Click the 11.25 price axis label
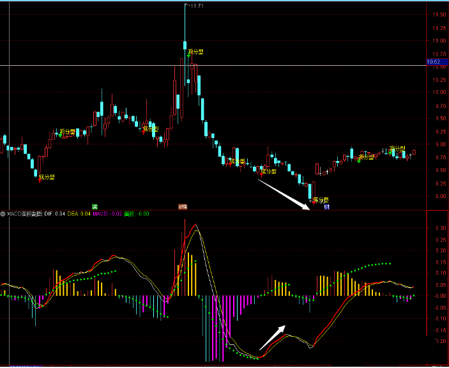 (439, 28)
